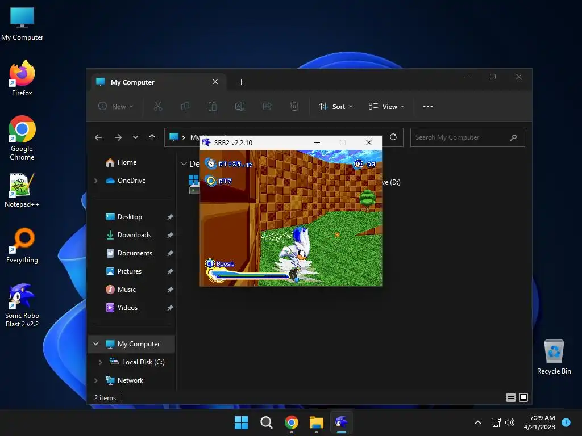The image size is (582, 436).
Task: Launch Everything search desktop shortcut
Action: click(x=22, y=245)
